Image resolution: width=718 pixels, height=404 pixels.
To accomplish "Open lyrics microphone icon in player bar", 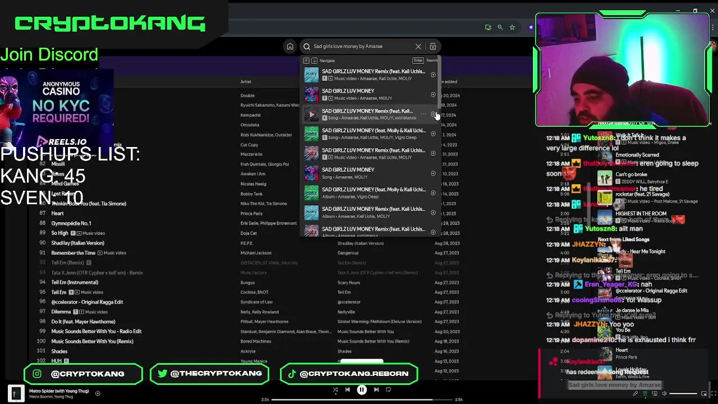I will click(x=635, y=393).
